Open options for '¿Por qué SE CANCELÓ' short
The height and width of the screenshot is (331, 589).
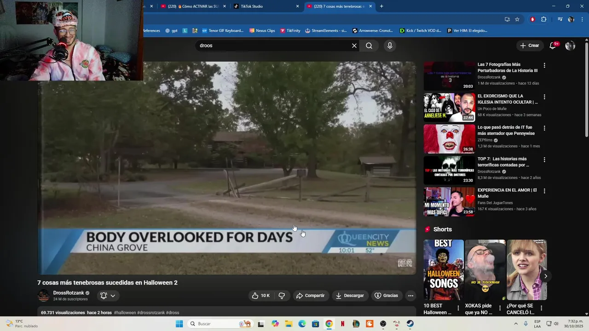pyautogui.click(x=541, y=308)
